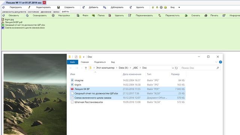Click the Doc breadcrumb segment in the address bar

144,68
